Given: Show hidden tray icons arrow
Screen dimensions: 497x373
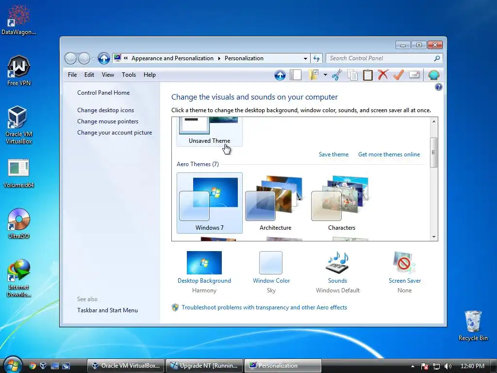Looking at the screenshot, I should click(x=413, y=366).
